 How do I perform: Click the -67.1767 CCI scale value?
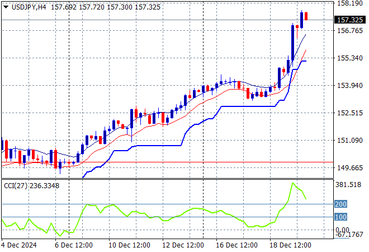click(349, 235)
